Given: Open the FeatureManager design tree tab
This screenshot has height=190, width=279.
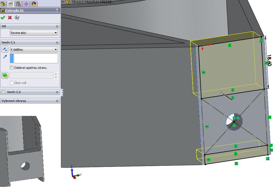Looking at the screenshot, I should click(3, 4).
